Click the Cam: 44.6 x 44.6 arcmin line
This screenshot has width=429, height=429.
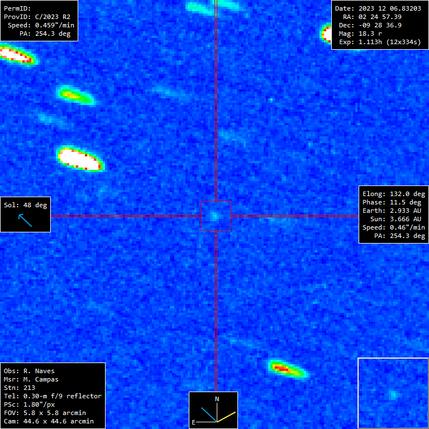(49, 421)
